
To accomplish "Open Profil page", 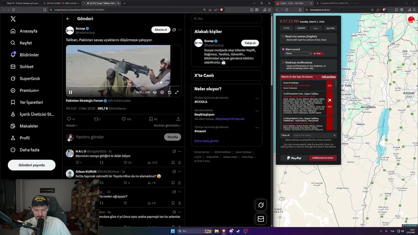I will click(20, 138).
